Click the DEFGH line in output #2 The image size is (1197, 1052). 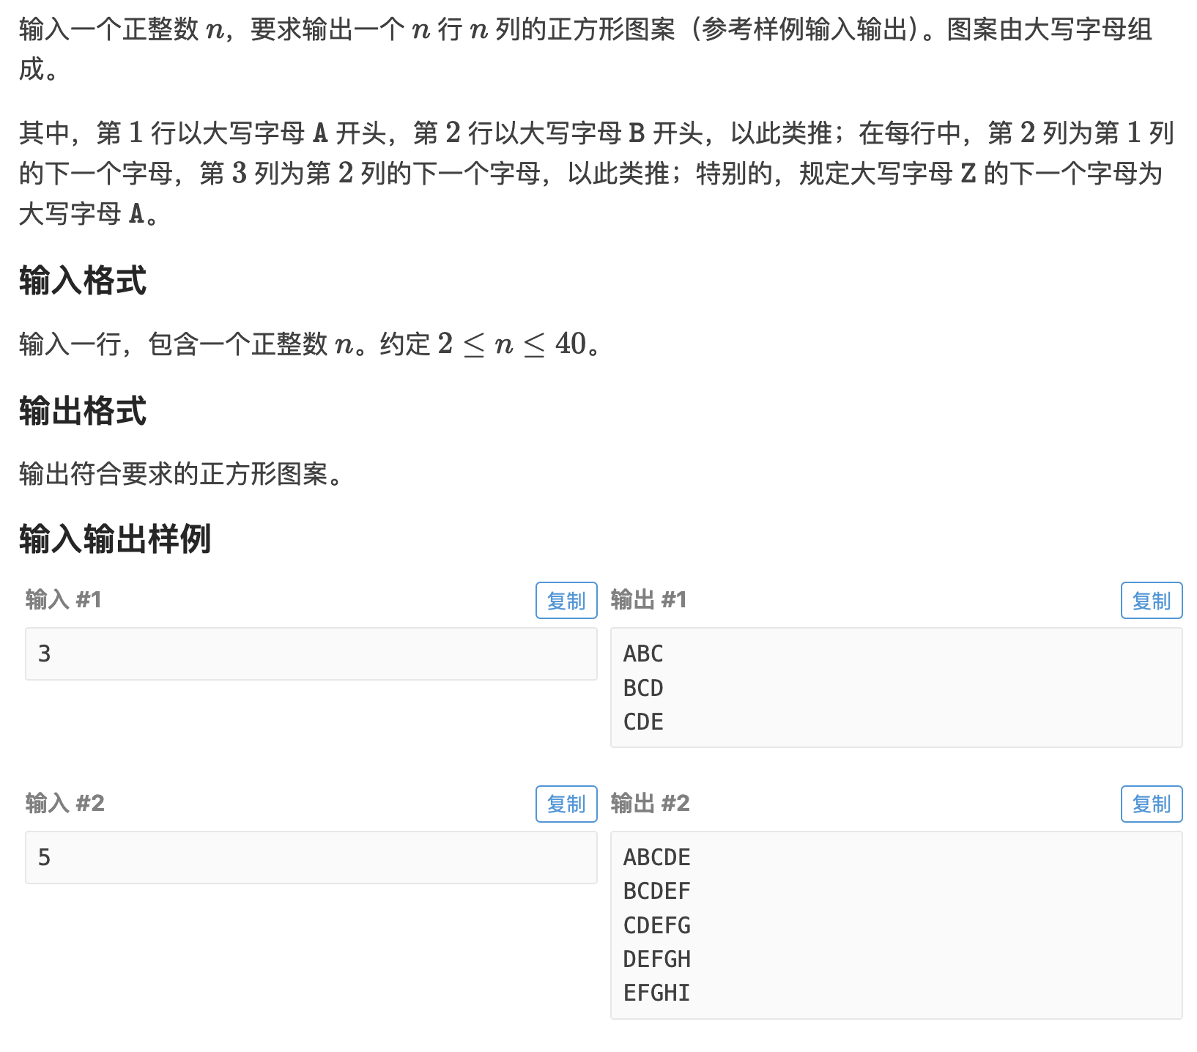coord(656,959)
